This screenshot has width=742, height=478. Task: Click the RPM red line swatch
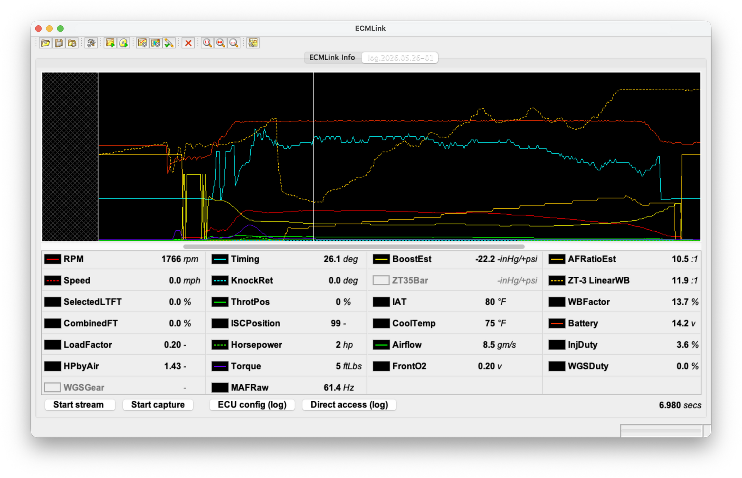(52, 259)
